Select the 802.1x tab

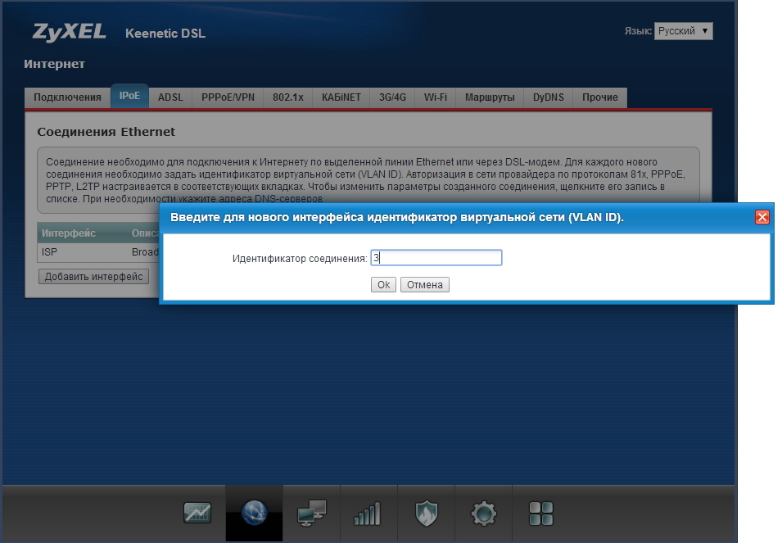(288, 97)
